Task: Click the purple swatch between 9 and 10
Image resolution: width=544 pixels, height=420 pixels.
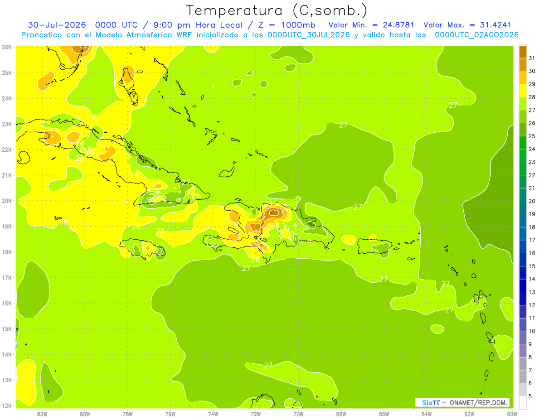Action: click(x=523, y=338)
